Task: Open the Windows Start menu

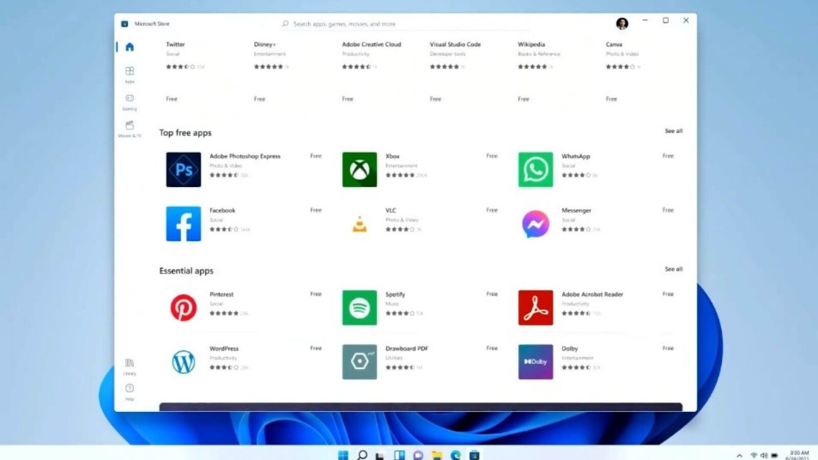Action: 343,455
